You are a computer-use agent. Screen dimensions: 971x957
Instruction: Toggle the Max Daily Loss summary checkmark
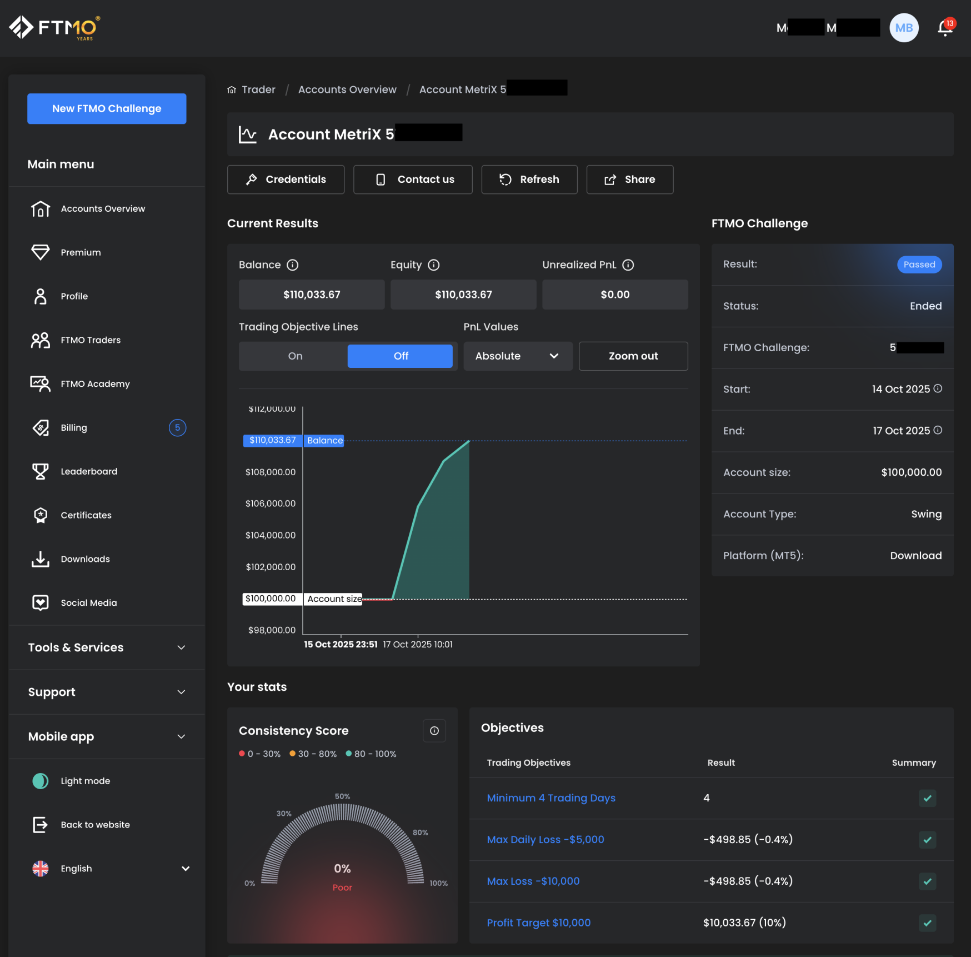(927, 840)
